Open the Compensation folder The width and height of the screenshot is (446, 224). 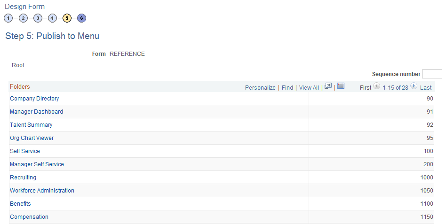coord(29,217)
